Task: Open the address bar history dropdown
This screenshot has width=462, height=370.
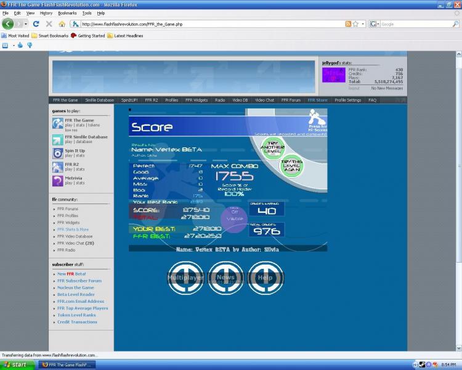Action: tap(362, 24)
